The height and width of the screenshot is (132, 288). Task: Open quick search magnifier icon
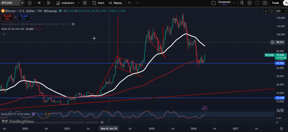(242, 3)
